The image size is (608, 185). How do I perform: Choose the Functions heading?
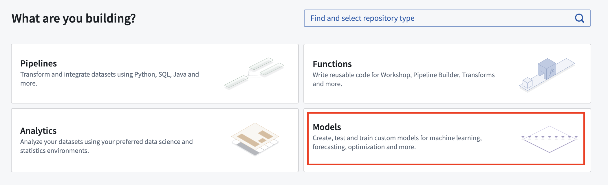click(x=332, y=64)
